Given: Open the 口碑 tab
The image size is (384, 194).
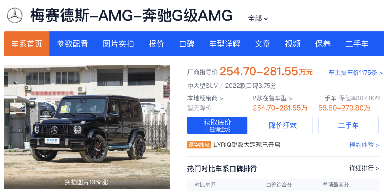Looking at the screenshot, I should 187,44.
